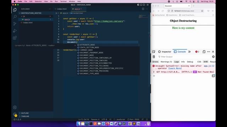Open the Console devtools tab
The height and width of the screenshot is (127, 227).
tap(180, 52)
